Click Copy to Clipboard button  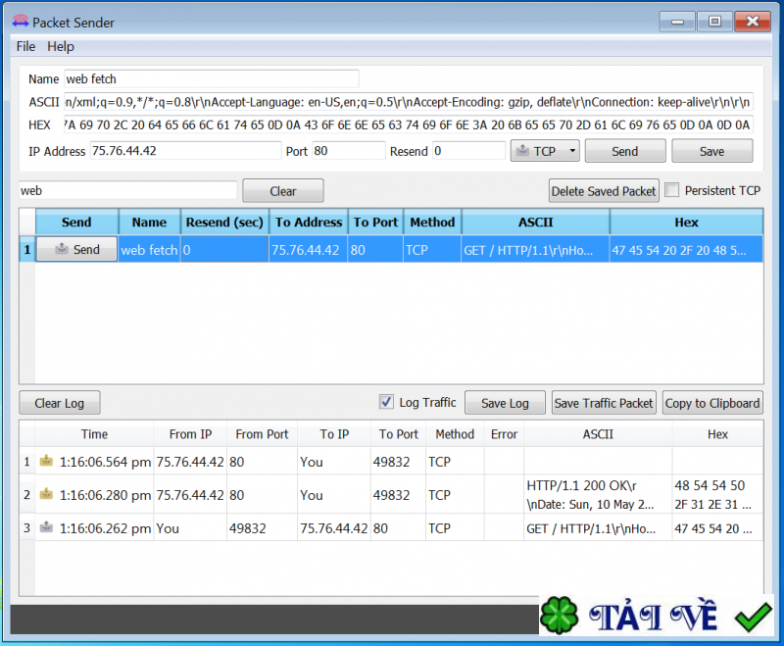[712, 403]
